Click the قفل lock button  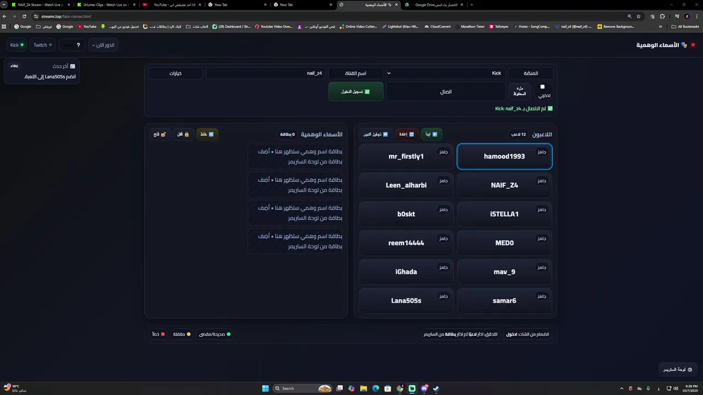pyautogui.click(x=183, y=134)
